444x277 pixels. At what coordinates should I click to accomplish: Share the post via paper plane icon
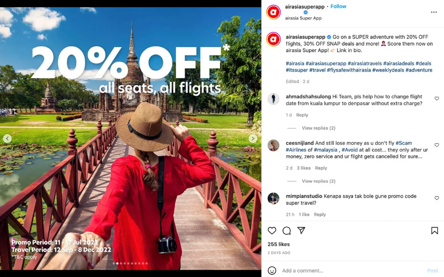[301, 230]
